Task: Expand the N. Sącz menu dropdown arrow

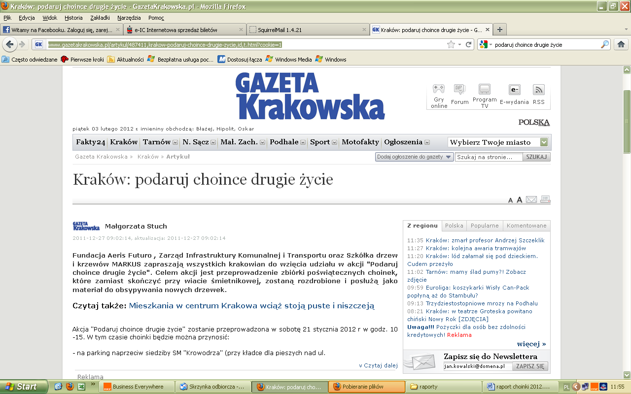Action: 213,142
